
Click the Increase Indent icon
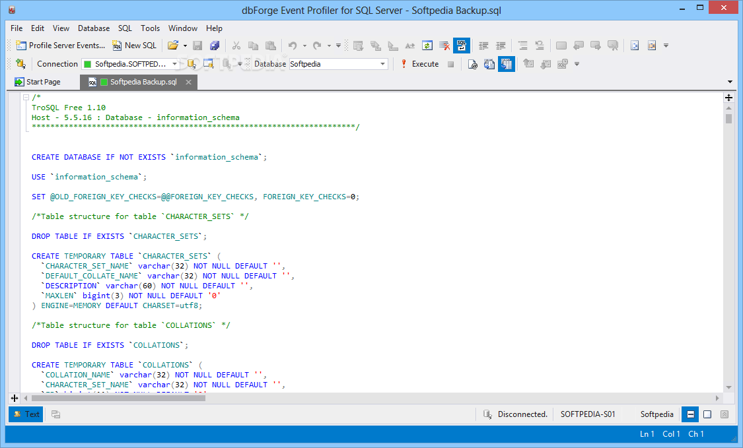[501, 46]
